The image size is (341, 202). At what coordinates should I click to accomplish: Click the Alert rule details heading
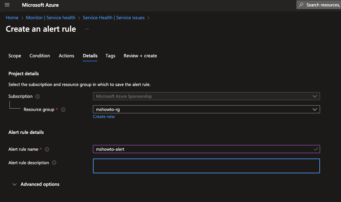point(26,132)
